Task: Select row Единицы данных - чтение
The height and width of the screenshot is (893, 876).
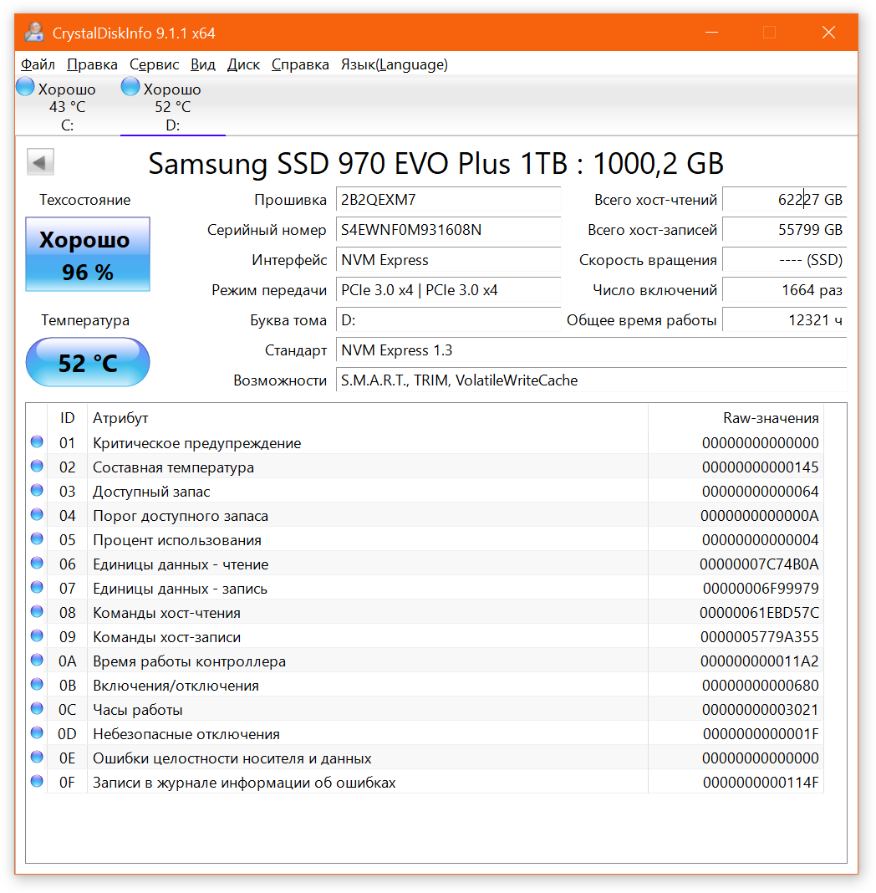Action: tap(425, 564)
